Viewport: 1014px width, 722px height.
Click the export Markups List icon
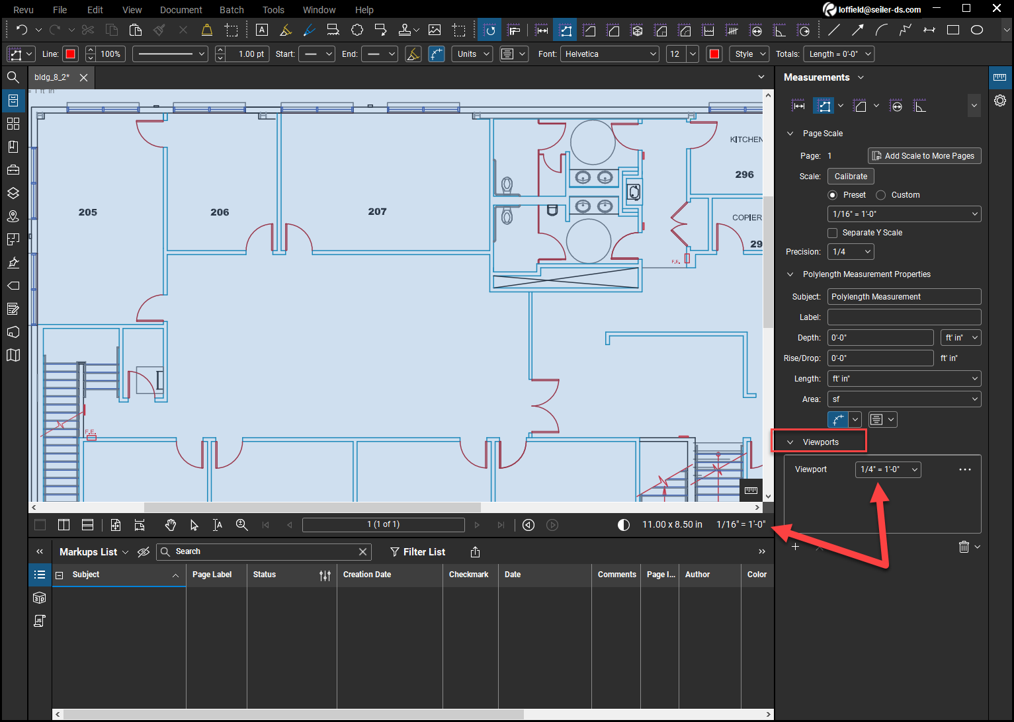[x=475, y=552]
